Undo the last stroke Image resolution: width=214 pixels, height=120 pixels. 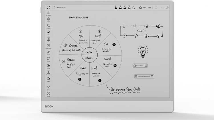pos(145,8)
